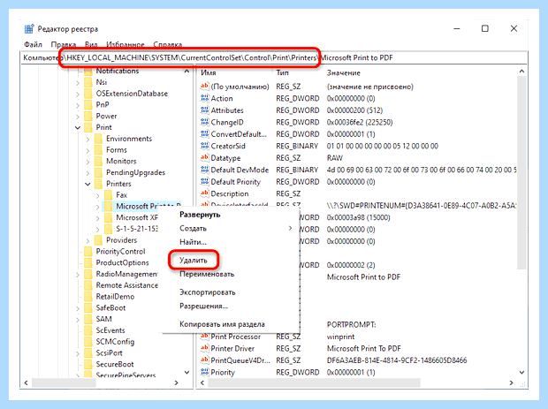
Task: Choose Удалить in the context menu
Action: [x=194, y=261]
